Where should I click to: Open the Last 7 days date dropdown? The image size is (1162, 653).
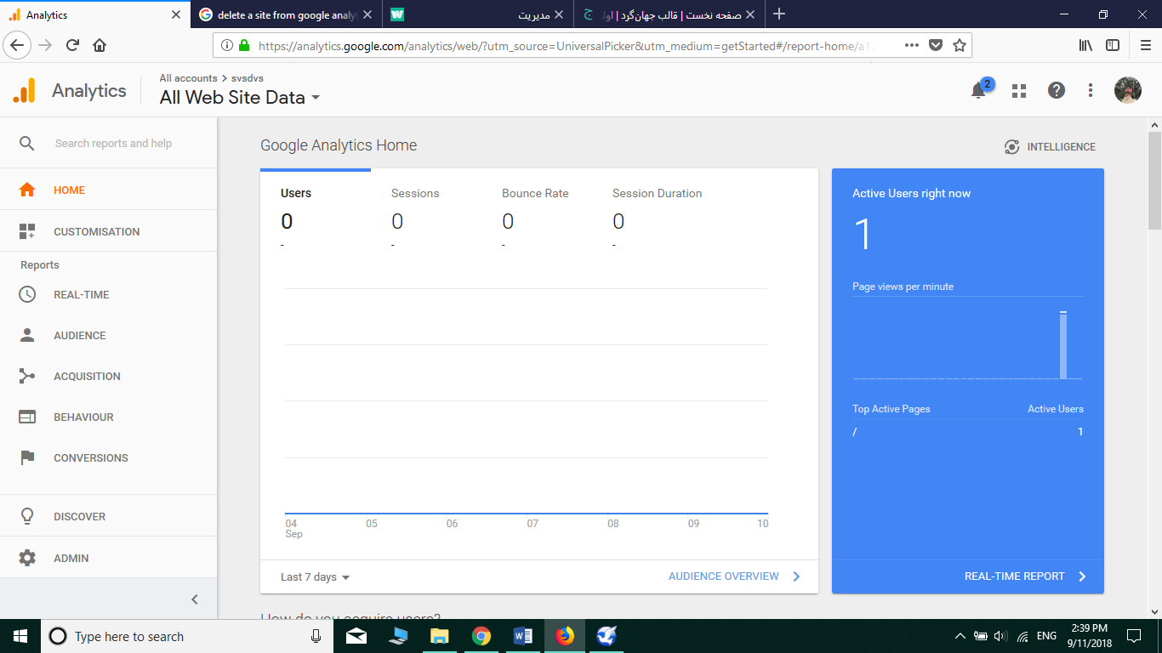tap(315, 576)
